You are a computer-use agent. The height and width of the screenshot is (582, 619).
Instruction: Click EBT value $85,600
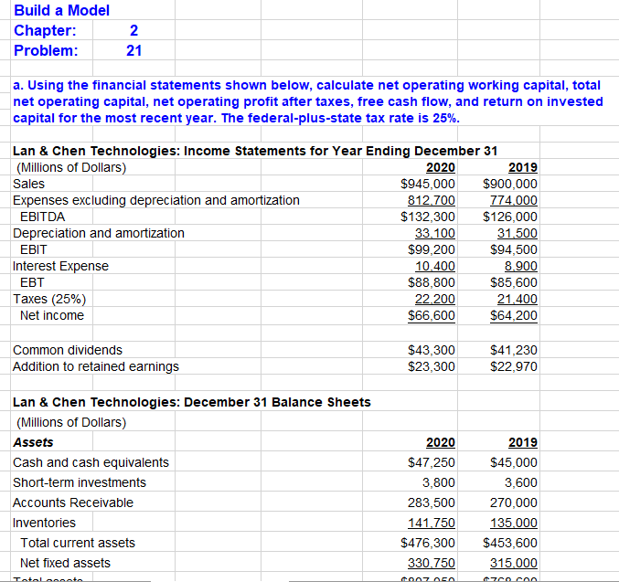coord(514,282)
